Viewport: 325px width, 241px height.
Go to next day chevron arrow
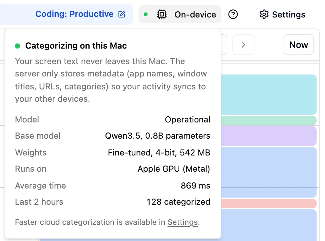243,45
